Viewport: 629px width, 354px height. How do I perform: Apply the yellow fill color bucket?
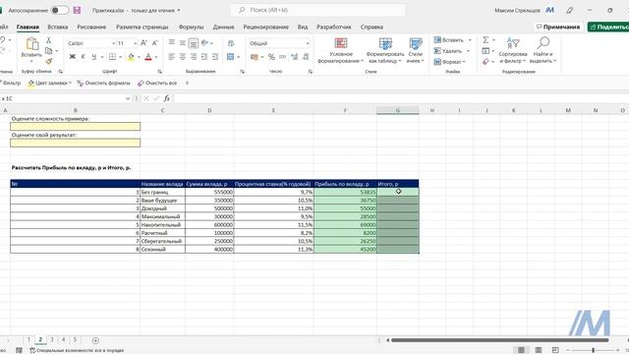[x=131, y=57]
